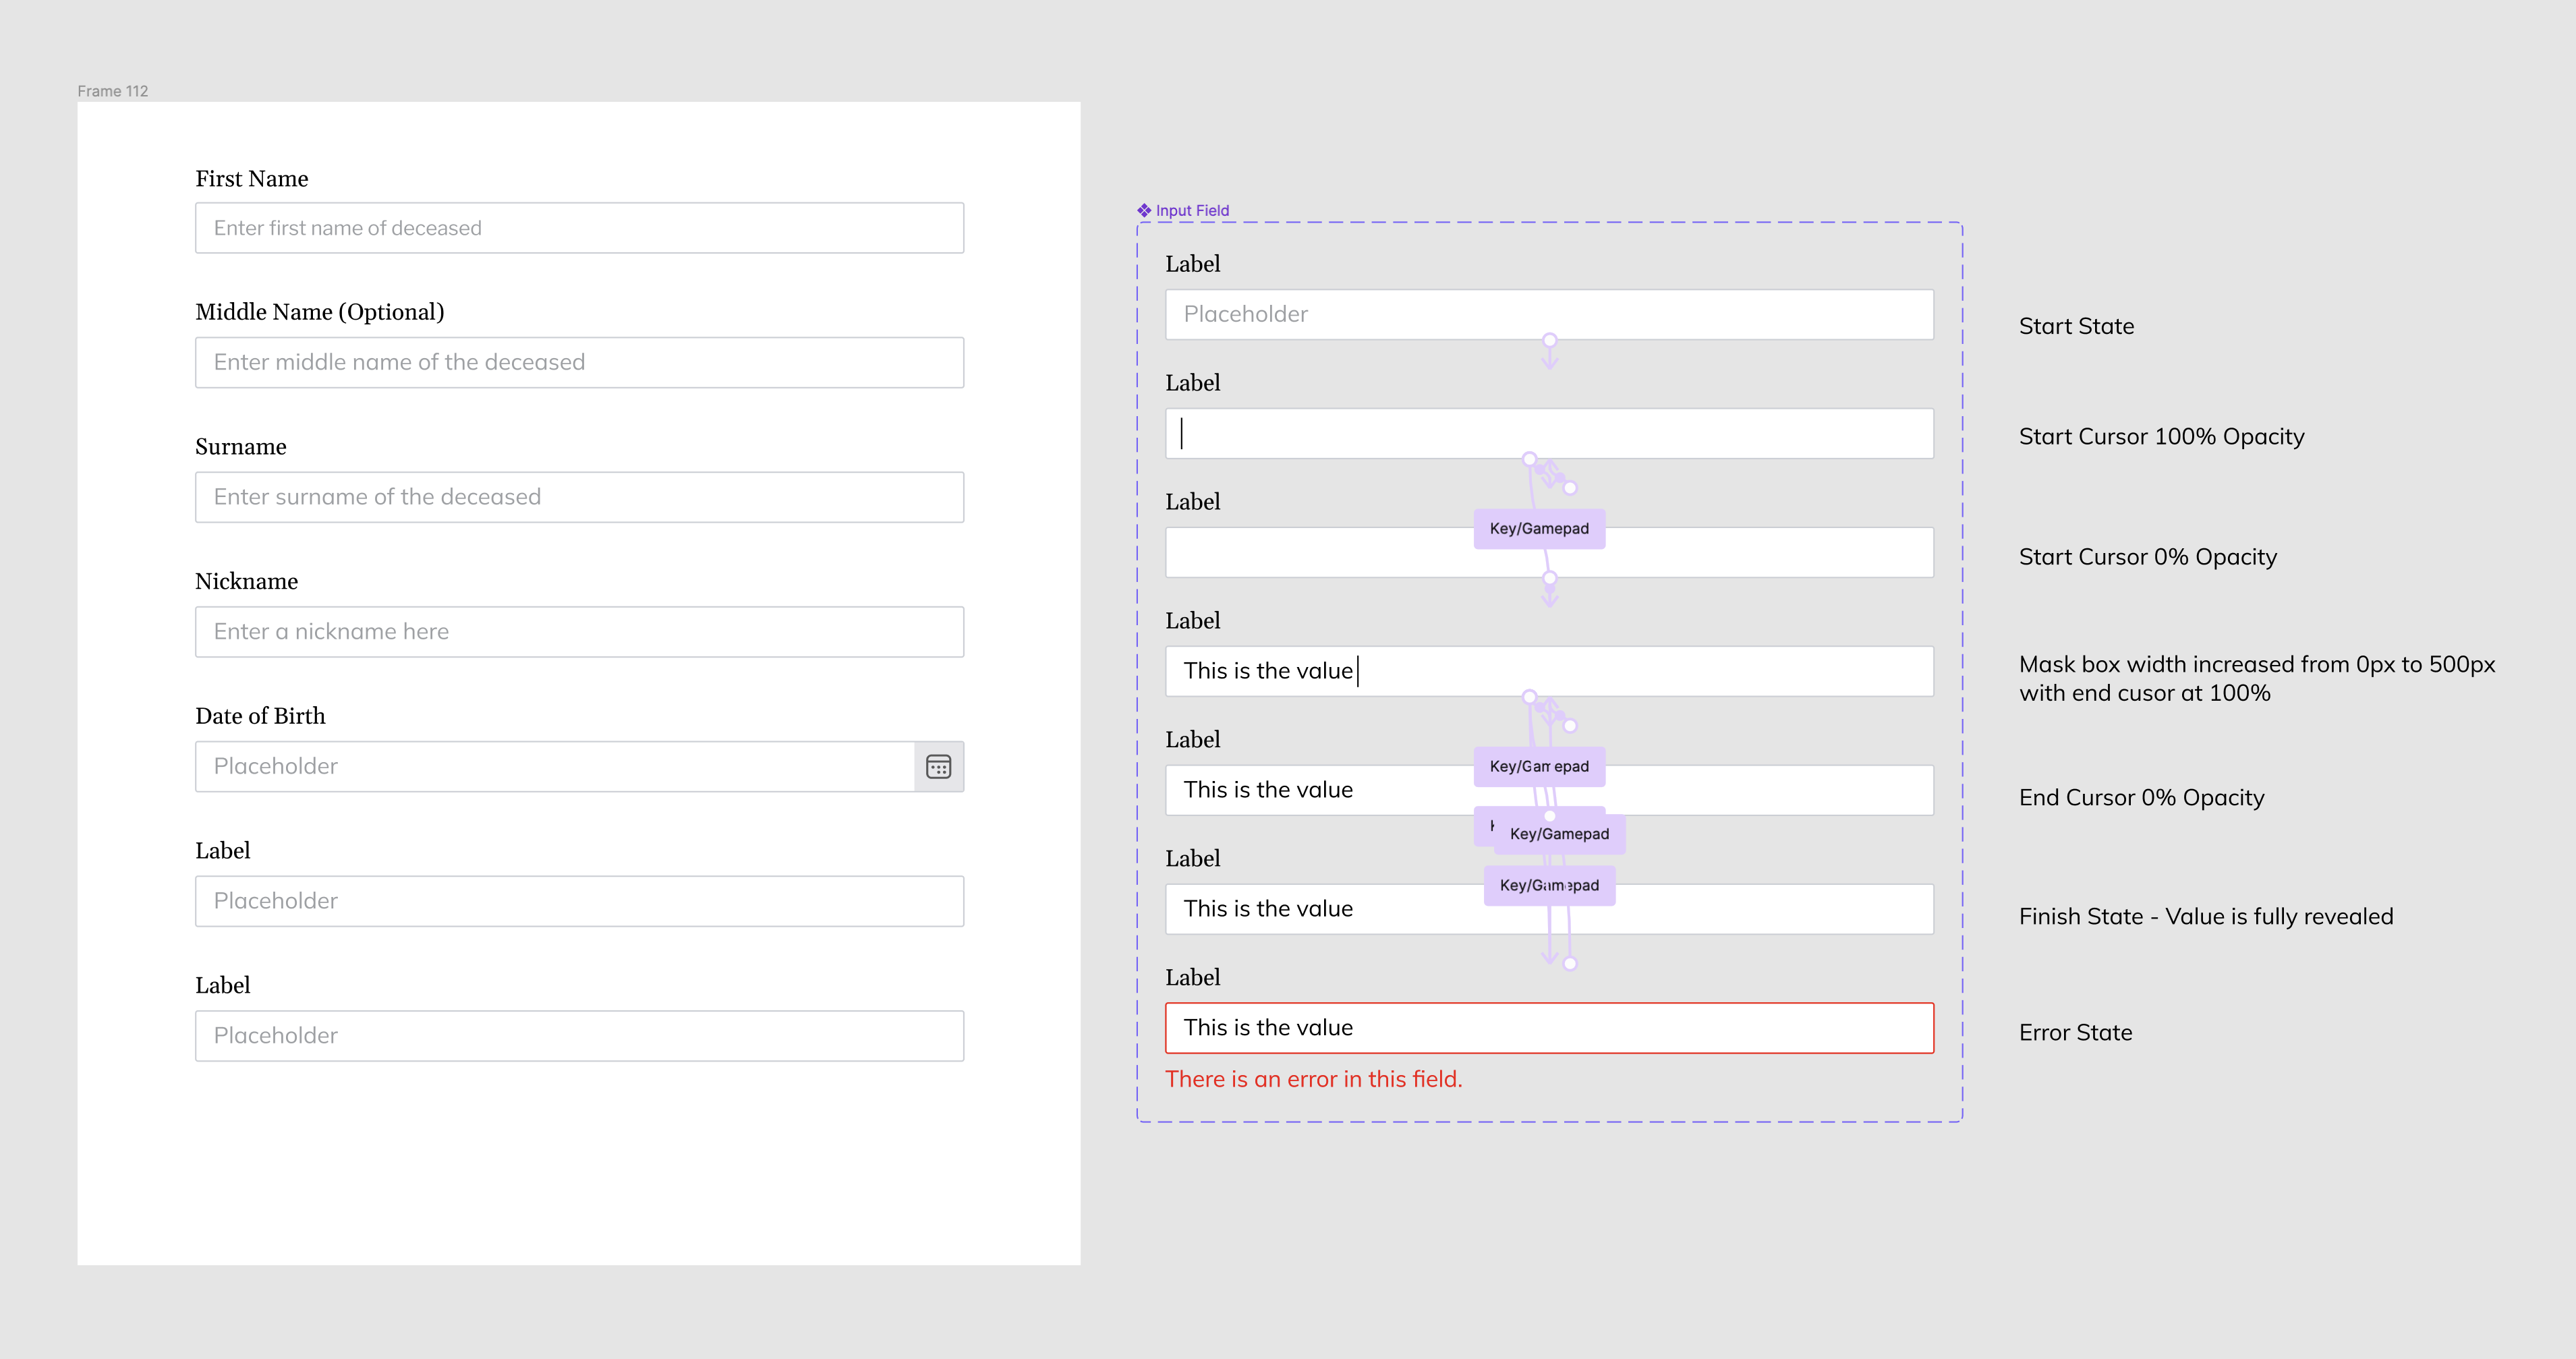Click the Middle Name (Optional) input field

pyautogui.click(x=579, y=362)
